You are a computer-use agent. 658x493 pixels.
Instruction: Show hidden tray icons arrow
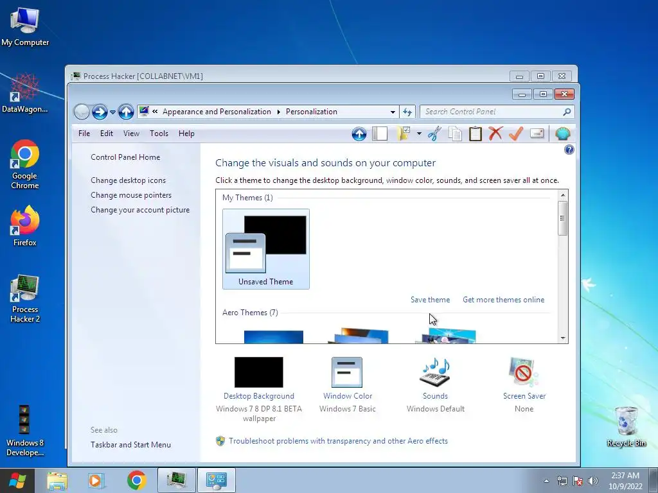click(546, 481)
